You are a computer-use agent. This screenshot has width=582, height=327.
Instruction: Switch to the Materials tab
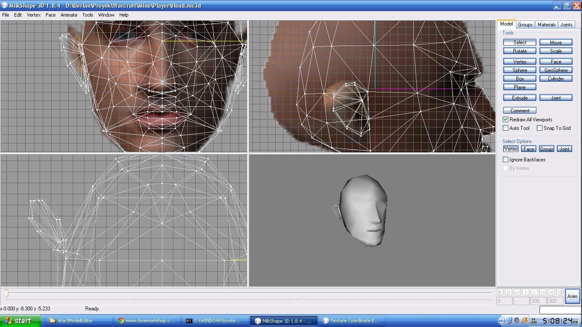point(546,25)
